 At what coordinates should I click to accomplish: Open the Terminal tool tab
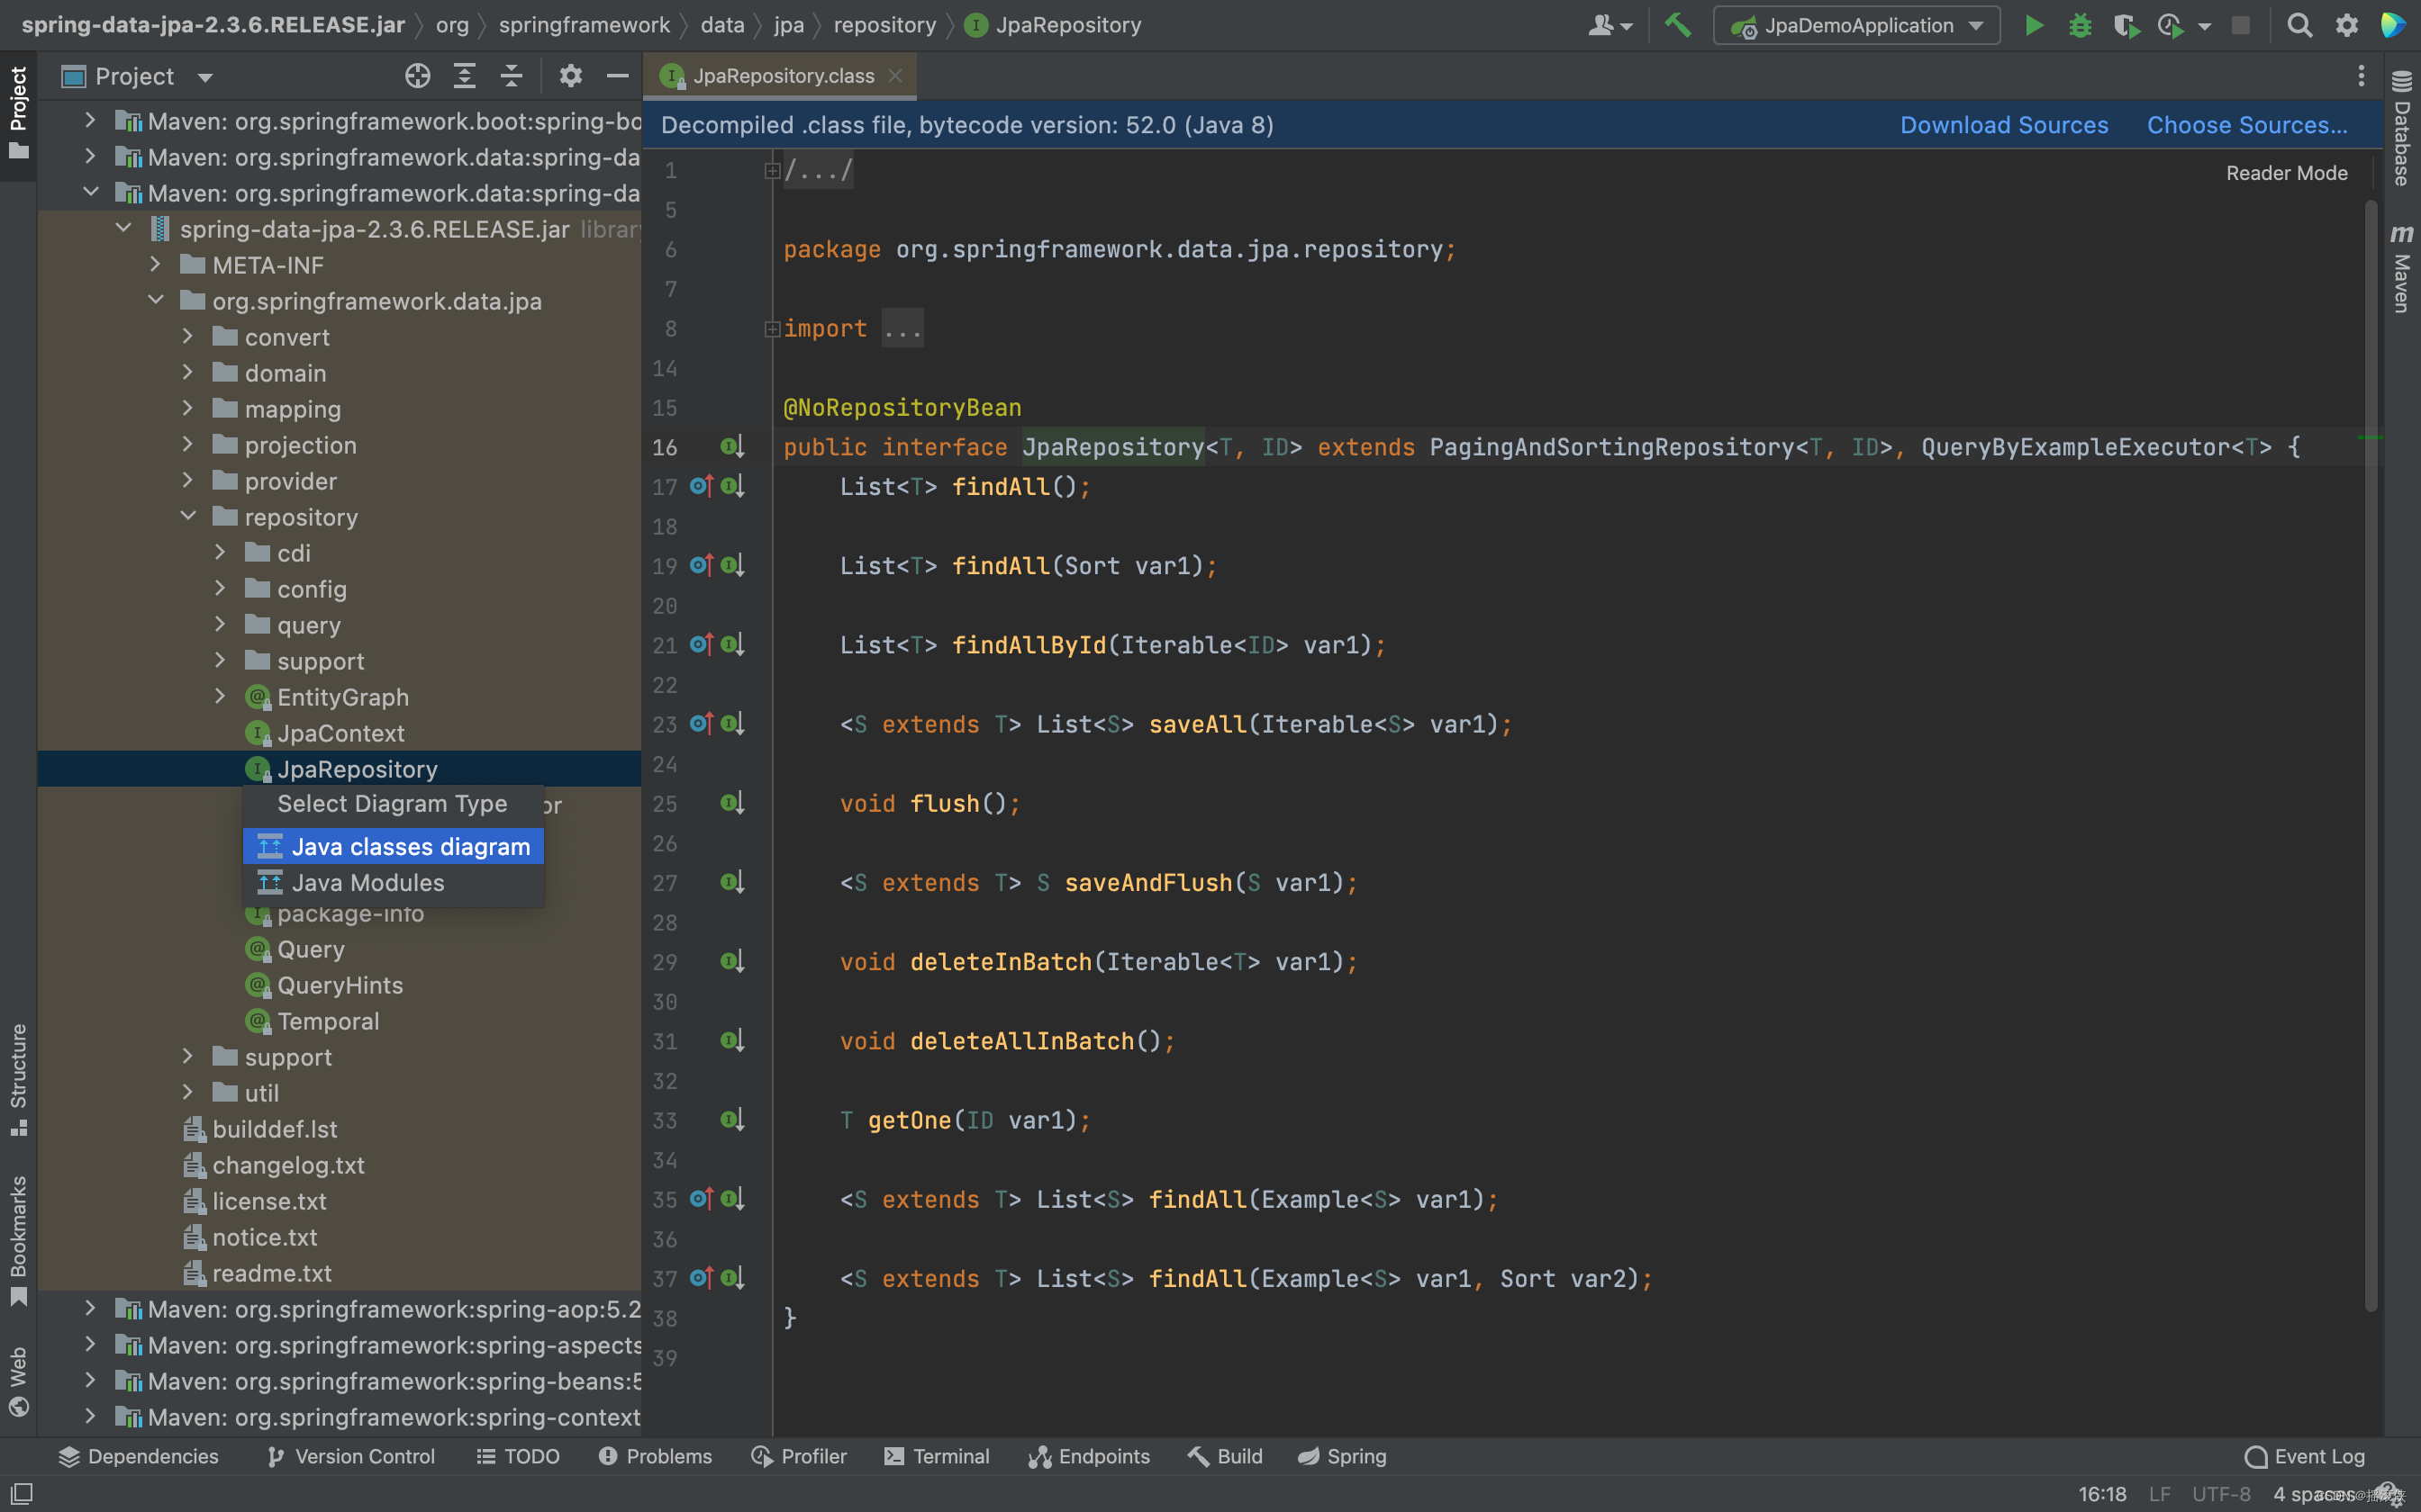click(x=937, y=1456)
